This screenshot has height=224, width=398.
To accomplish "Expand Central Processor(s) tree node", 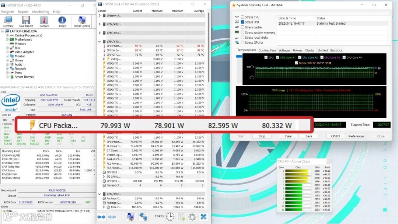I will pos(7,35).
